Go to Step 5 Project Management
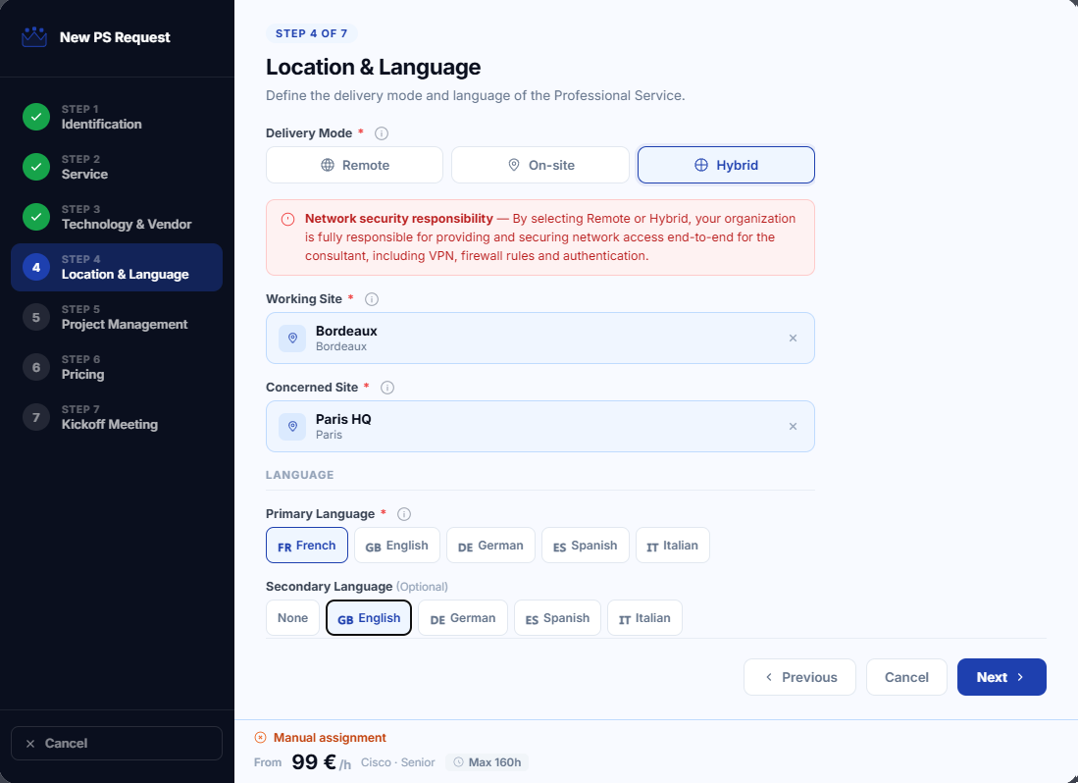The image size is (1078, 783). pos(117,318)
